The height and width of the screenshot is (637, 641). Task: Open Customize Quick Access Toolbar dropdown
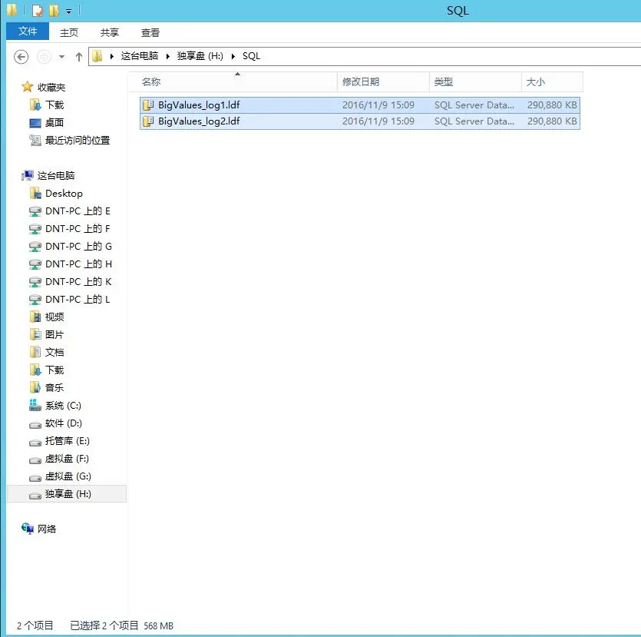coord(68,12)
